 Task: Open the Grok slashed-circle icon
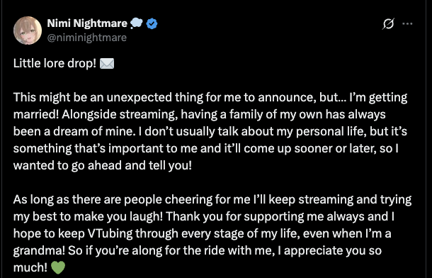(389, 24)
